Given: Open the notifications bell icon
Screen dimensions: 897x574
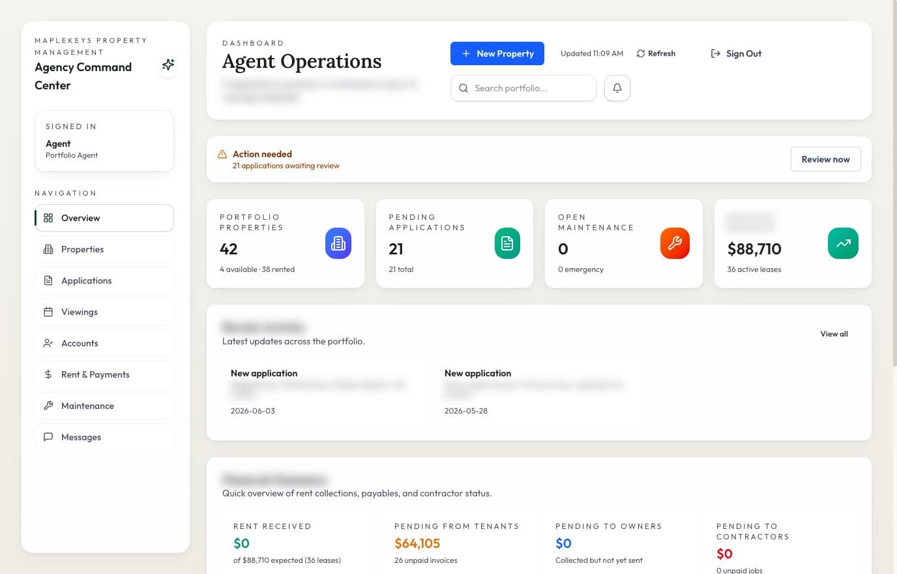Looking at the screenshot, I should (x=617, y=88).
